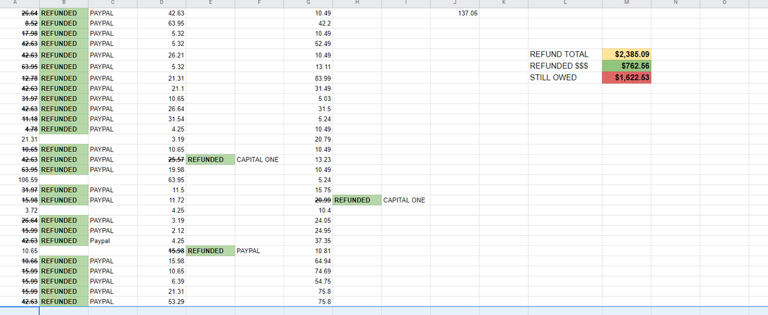Click the 31.49 cell
Viewport: 768px width, 315px height.
[308, 88]
